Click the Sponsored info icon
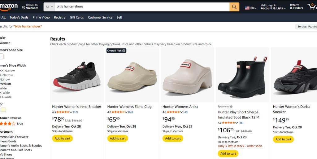This screenshot has height=159, width=317. 231,107
